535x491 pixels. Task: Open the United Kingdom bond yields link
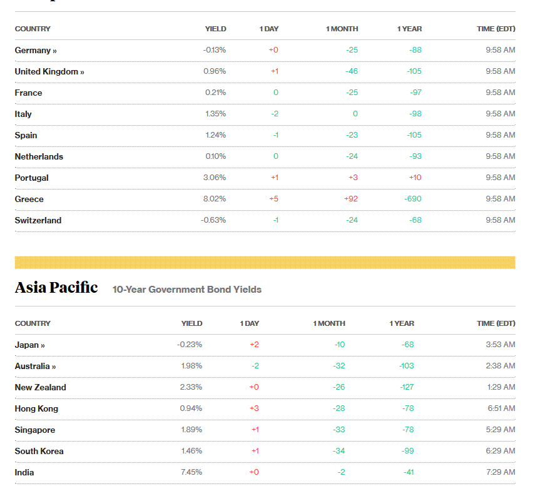(49, 71)
